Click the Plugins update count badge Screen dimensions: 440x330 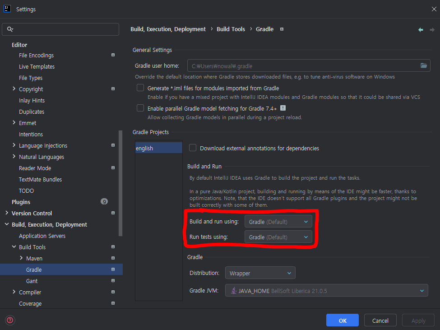[104, 202]
